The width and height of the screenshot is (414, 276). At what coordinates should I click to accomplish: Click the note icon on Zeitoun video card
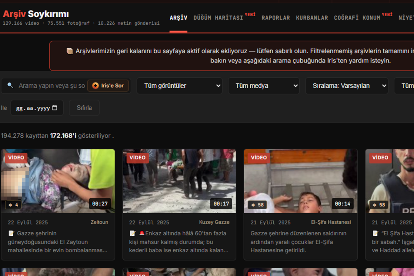(11, 233)
